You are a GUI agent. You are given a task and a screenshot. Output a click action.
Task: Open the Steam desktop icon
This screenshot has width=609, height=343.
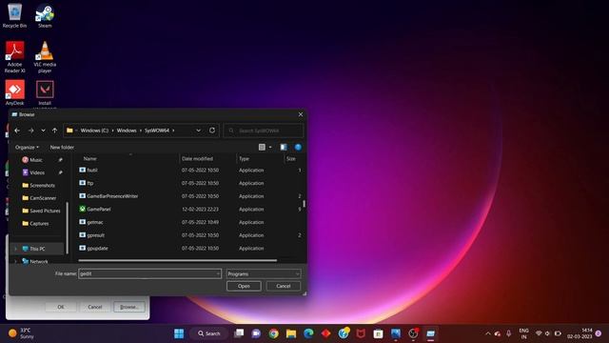point(45,16)
